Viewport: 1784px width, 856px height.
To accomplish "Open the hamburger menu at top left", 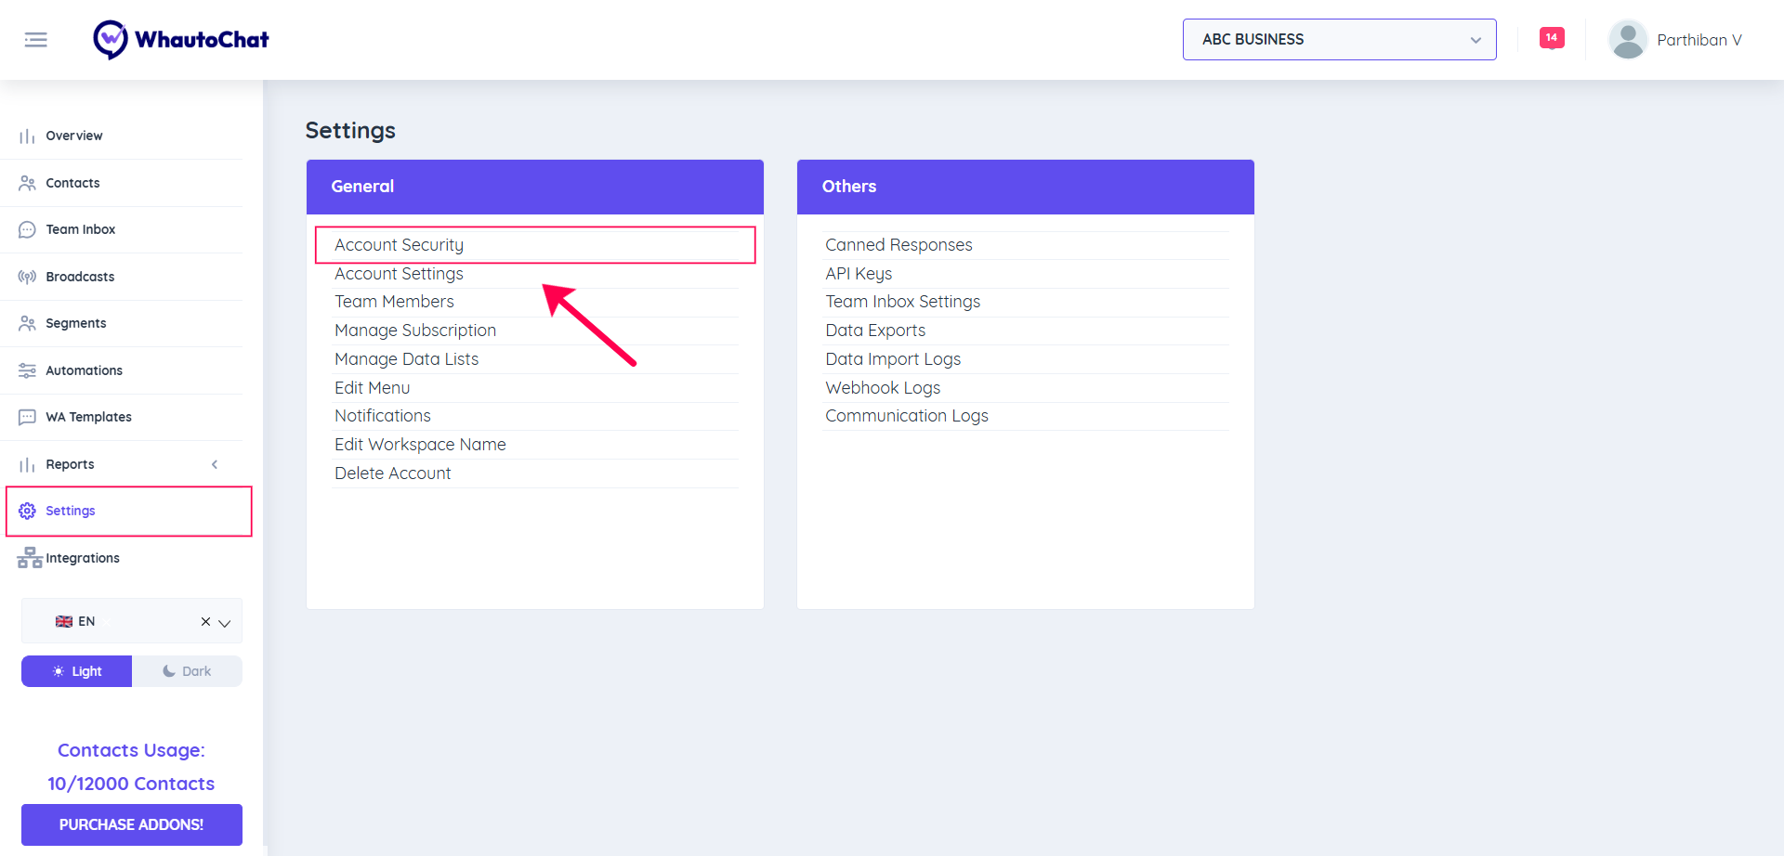I will (x=36, y=39).
